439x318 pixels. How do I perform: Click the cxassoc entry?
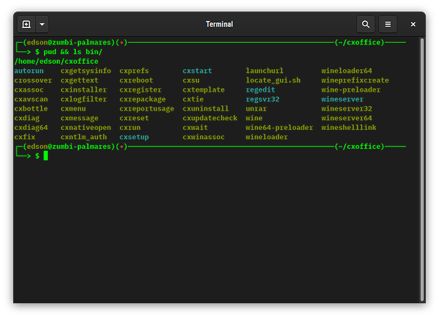pos(29,90)
